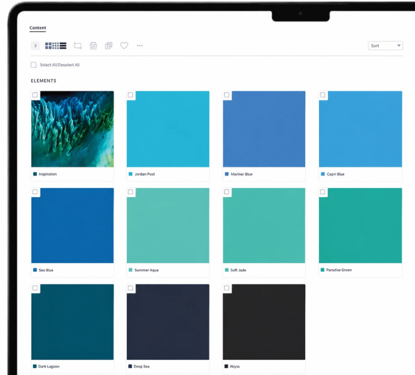Select the Sea Blue color swatch

click(73, 226)
